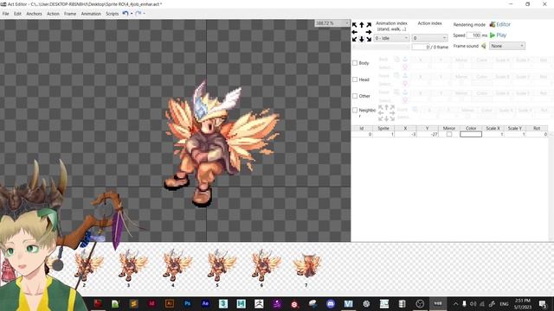The image size is (554, 311).
Task: Click the ENG language indicator
Action: (x=504, y=304)
